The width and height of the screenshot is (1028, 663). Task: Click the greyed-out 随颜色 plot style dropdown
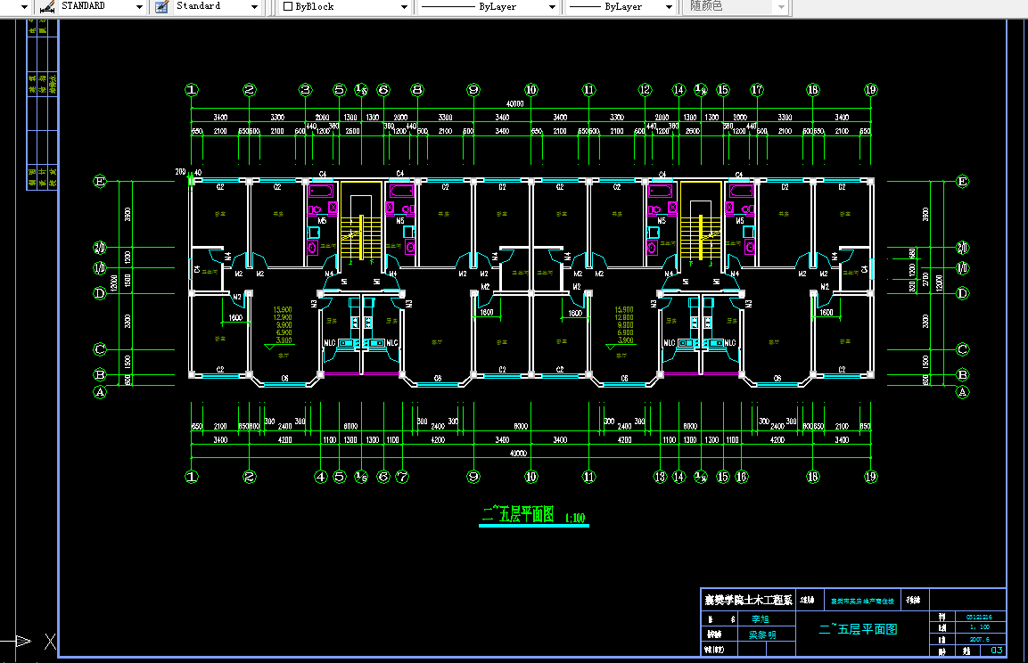[737, 6]
